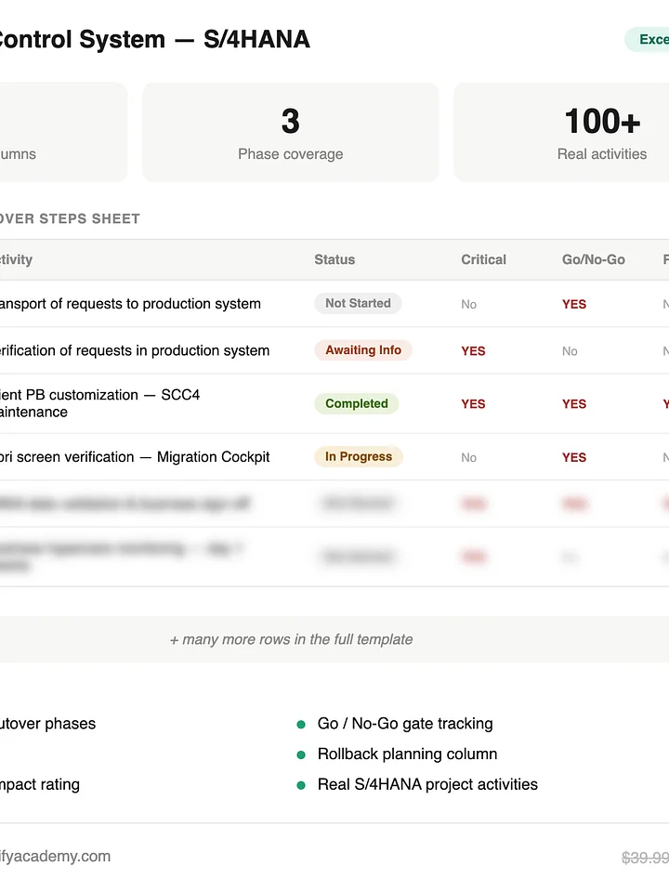This screenshot has height=892, width=669.
Task: Click the 'Awaiting Info' status badge
Action: coord(363,350)
